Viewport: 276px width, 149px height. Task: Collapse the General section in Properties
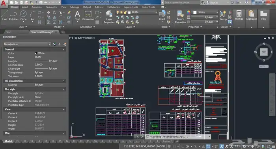tap(63, 49)
